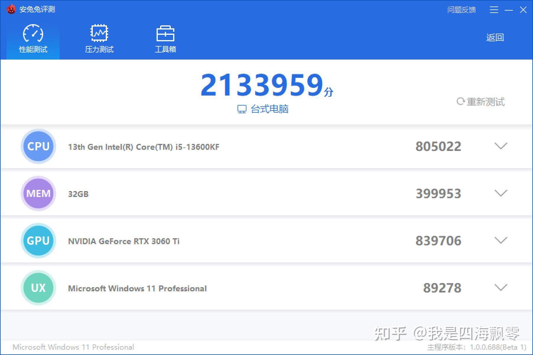
Task: Open 问题反馈 feedback link
Action: click(461, 10)
